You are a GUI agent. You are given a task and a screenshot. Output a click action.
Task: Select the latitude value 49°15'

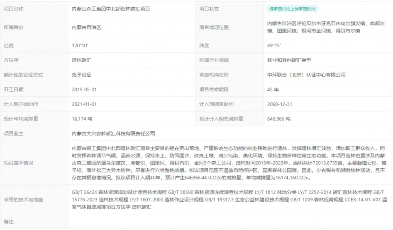[274, 46]
